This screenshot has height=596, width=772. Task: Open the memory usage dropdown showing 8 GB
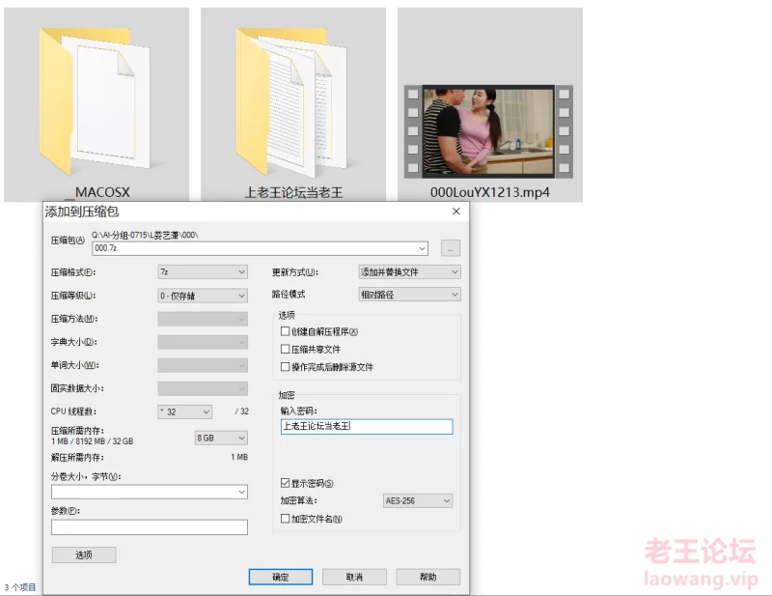pos(221,438)
